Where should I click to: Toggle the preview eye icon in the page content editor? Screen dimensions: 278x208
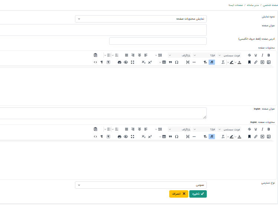coord(126,62)
